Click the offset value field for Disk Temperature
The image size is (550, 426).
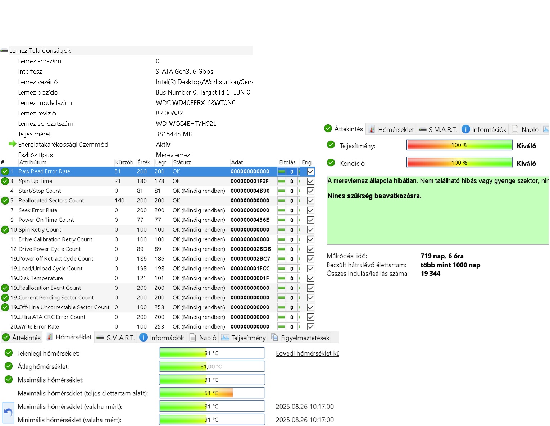click(x=292, y=278)
